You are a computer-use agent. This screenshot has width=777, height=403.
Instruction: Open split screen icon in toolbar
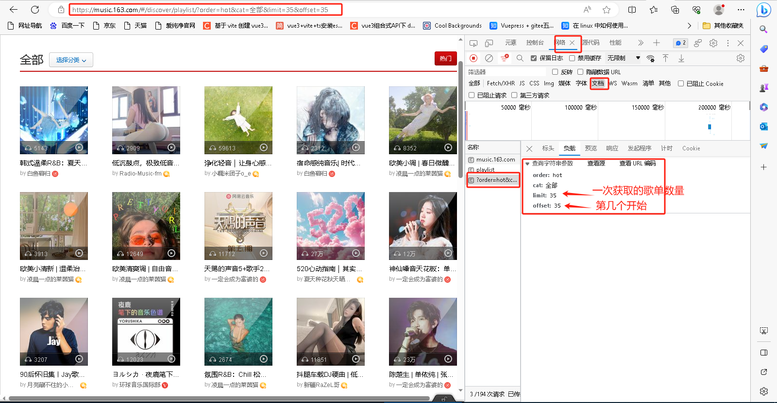(632, 9)
